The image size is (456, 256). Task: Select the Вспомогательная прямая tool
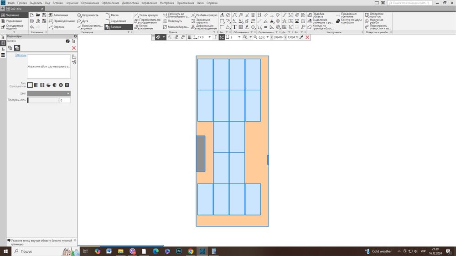pyautogui.click(x=89, y=27)
